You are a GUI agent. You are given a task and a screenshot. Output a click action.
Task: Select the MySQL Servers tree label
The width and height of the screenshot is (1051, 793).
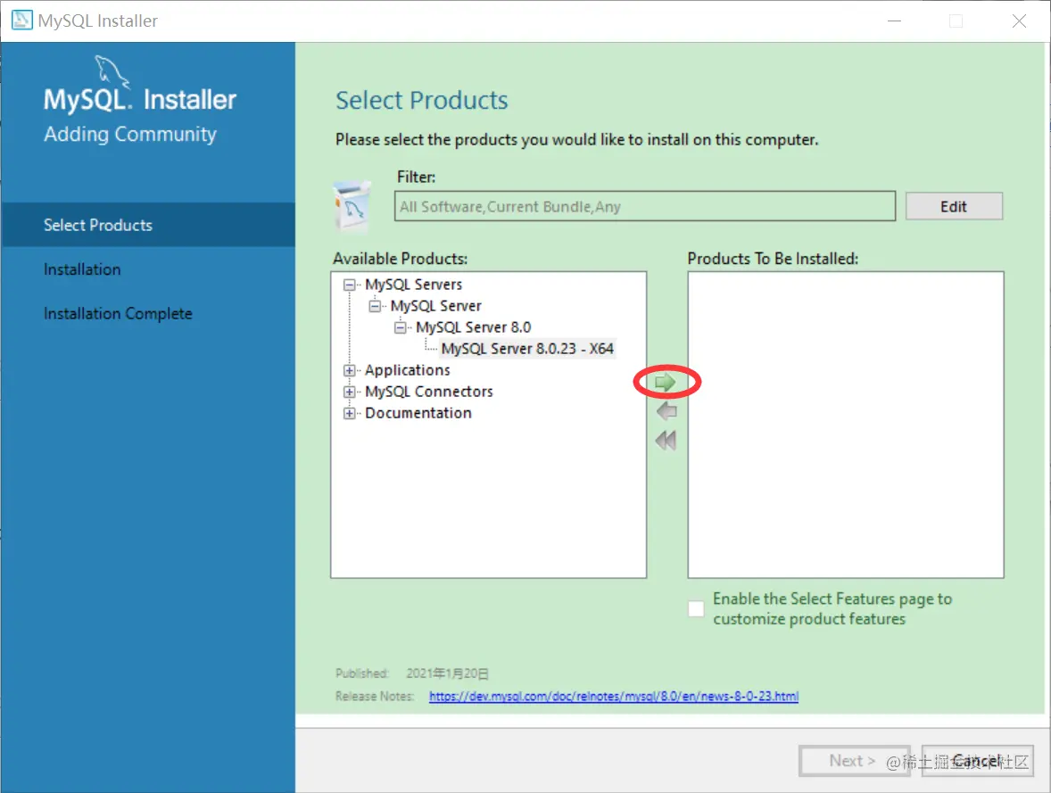[x=414, y=285]
